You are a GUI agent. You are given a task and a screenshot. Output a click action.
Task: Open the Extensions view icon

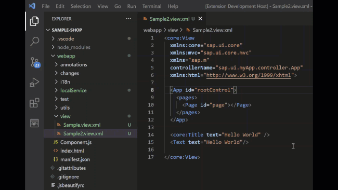pyautogui.click(x=34, y=103)
